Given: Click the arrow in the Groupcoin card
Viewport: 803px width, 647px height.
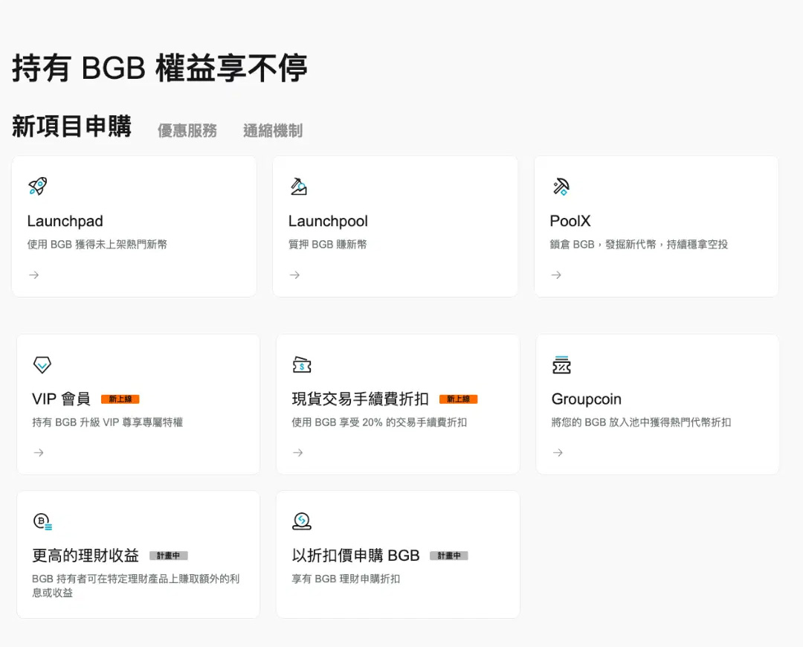Looking at the screenshot, I should tap(558, 453).
